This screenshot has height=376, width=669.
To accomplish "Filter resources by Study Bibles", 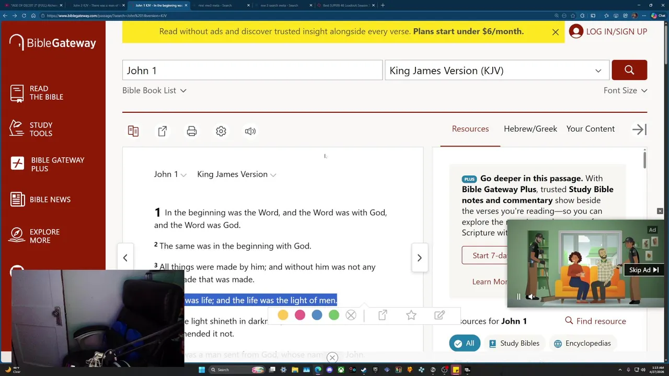I will point(514,343).
